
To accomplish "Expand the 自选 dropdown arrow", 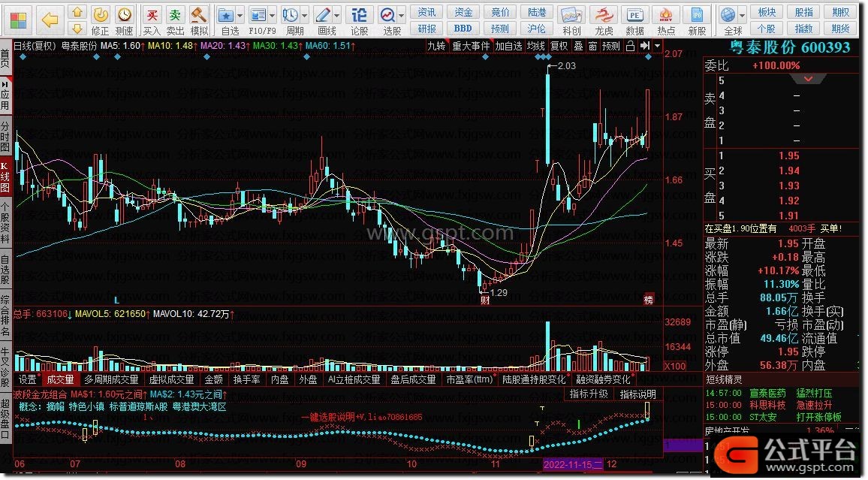I will coord(240,16).
